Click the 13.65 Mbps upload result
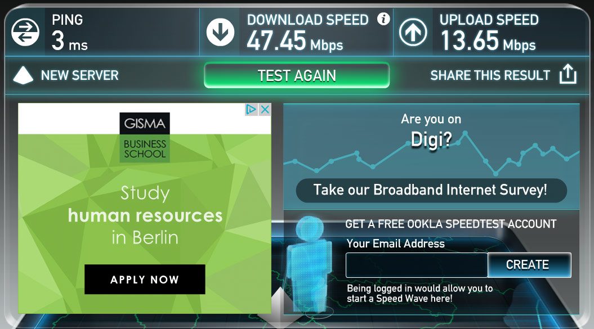 pyautogui.click(x=488, y=41)
